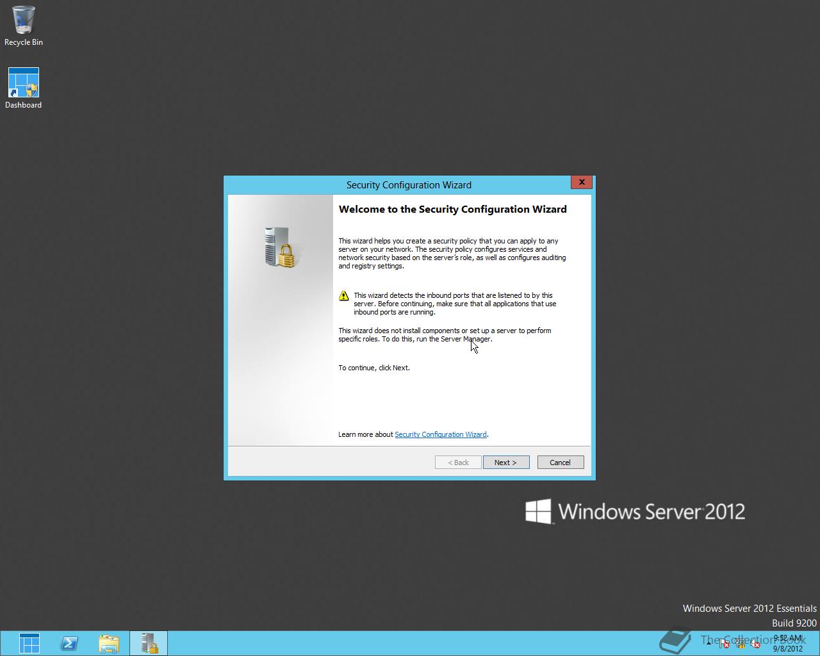Open the Action Center flag icon
The image size is (820, 656).
[724, 643]
